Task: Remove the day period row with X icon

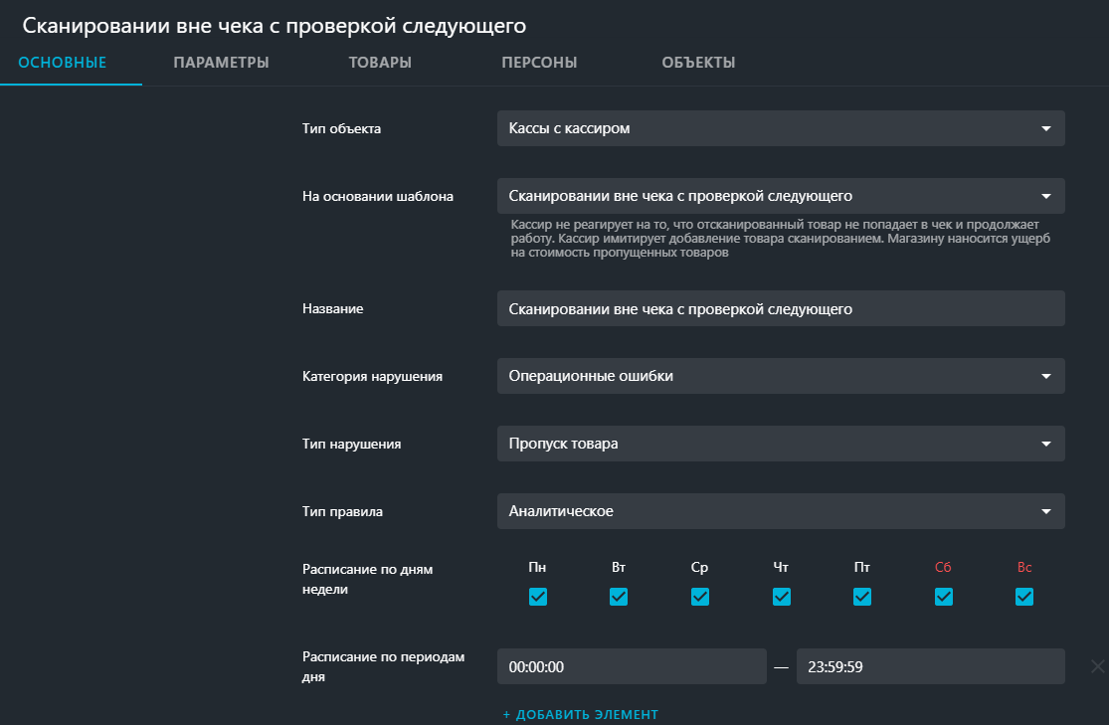Action: (x=1097, y=666)
